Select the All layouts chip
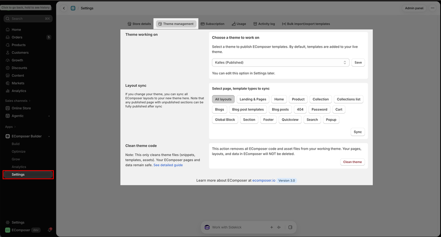This screenshot has height=237, width=441. coord(224,99)
